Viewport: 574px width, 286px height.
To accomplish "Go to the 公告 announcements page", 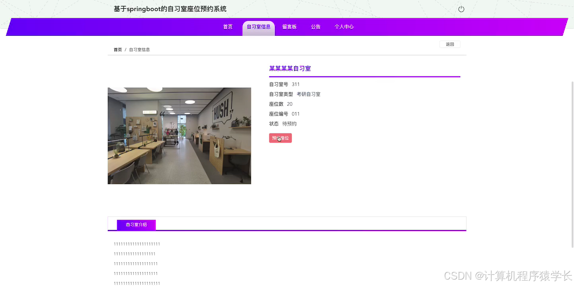I will pyautogui.click(x=316, y=27).
